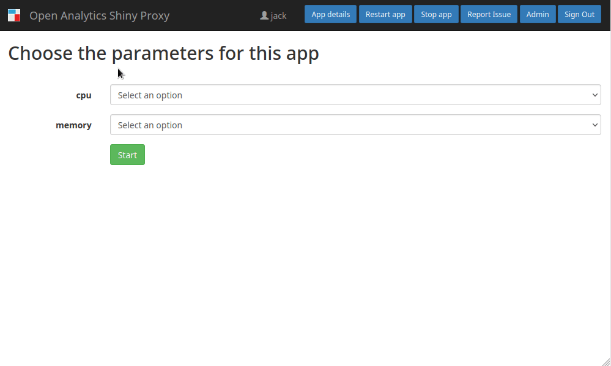Open the cpu option dropdown
Image resolution: width=611 pixels, height=366 pixels.
(x=355, y=95)
